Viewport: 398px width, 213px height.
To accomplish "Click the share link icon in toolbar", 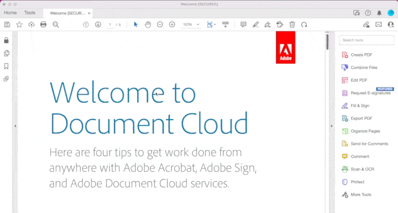I will [366, 24].
